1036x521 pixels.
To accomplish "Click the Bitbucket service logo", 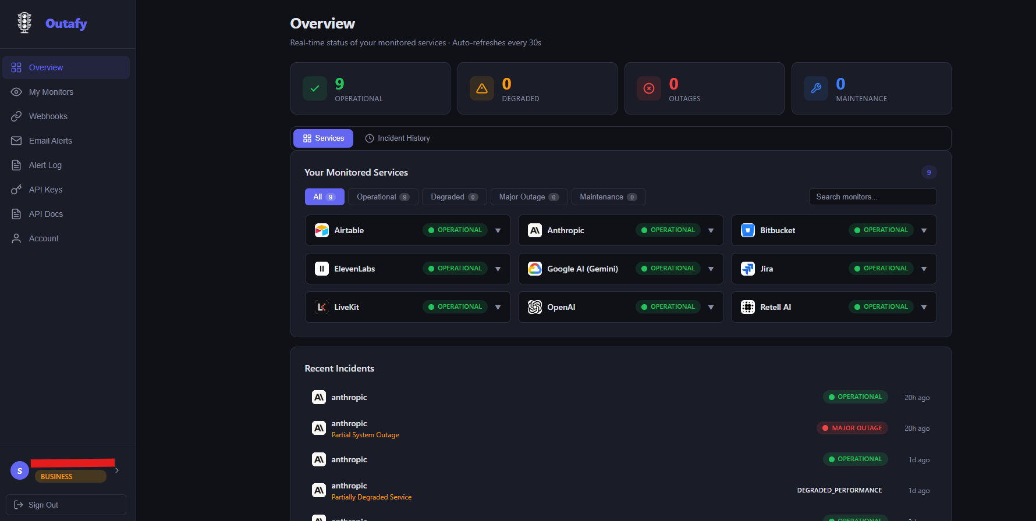I will coord(748,230).
